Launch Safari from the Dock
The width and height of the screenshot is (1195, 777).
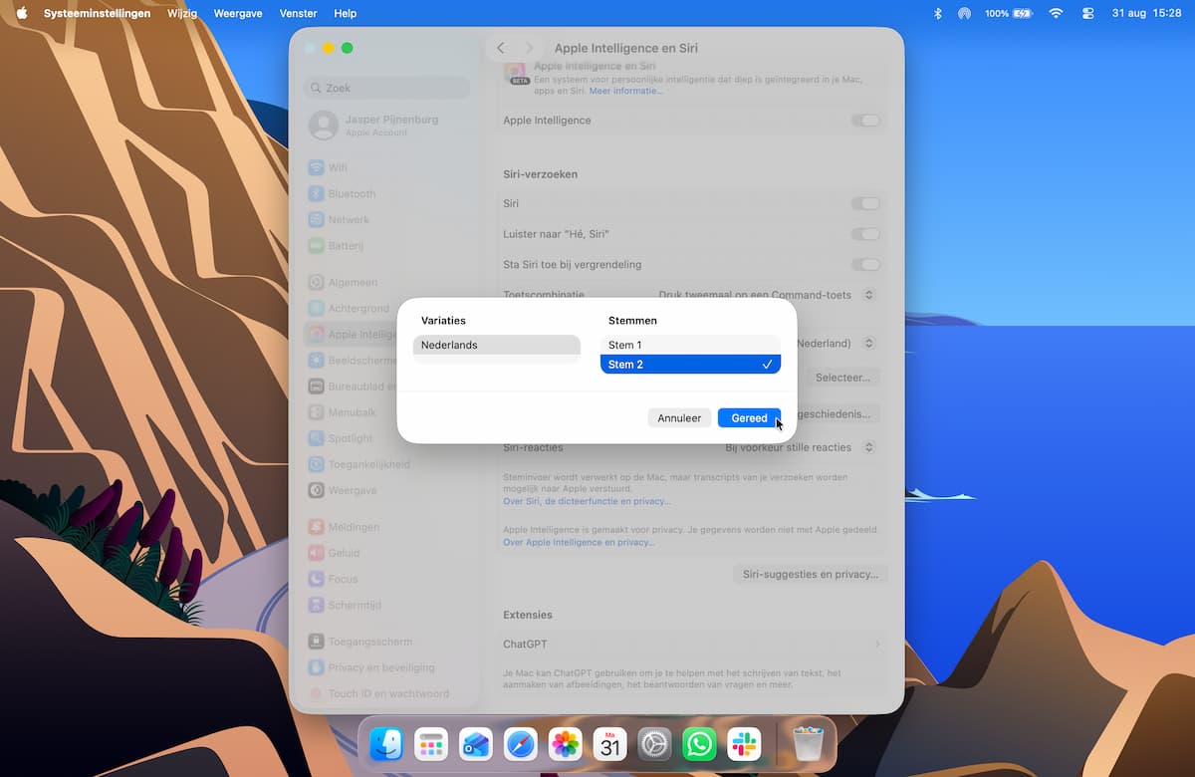coord(521,743)
